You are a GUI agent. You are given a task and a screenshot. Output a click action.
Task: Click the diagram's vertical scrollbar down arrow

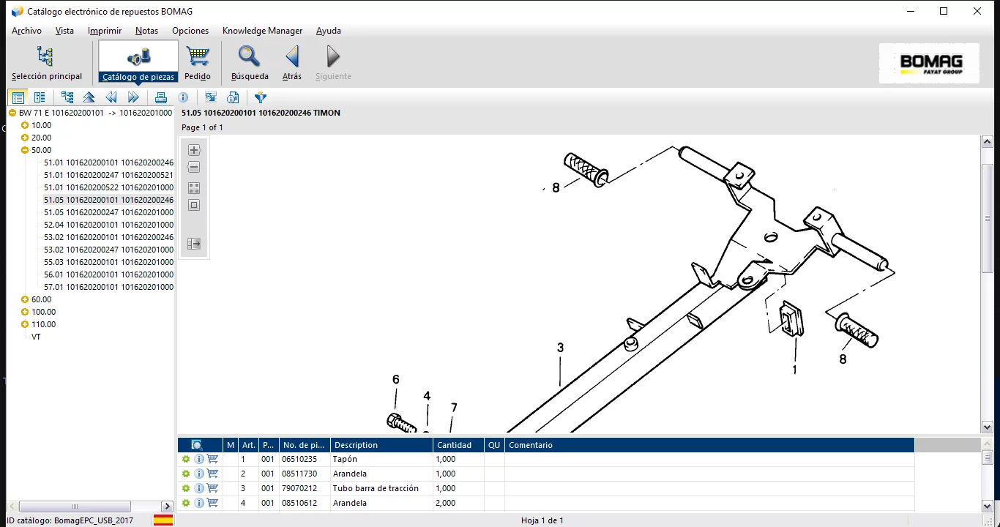click(987, 427)
